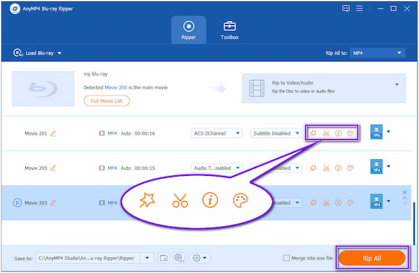Screen dimensions: 419x273
Task: Rename Movie 205 with the pencil icon
Action: point(53,168)
